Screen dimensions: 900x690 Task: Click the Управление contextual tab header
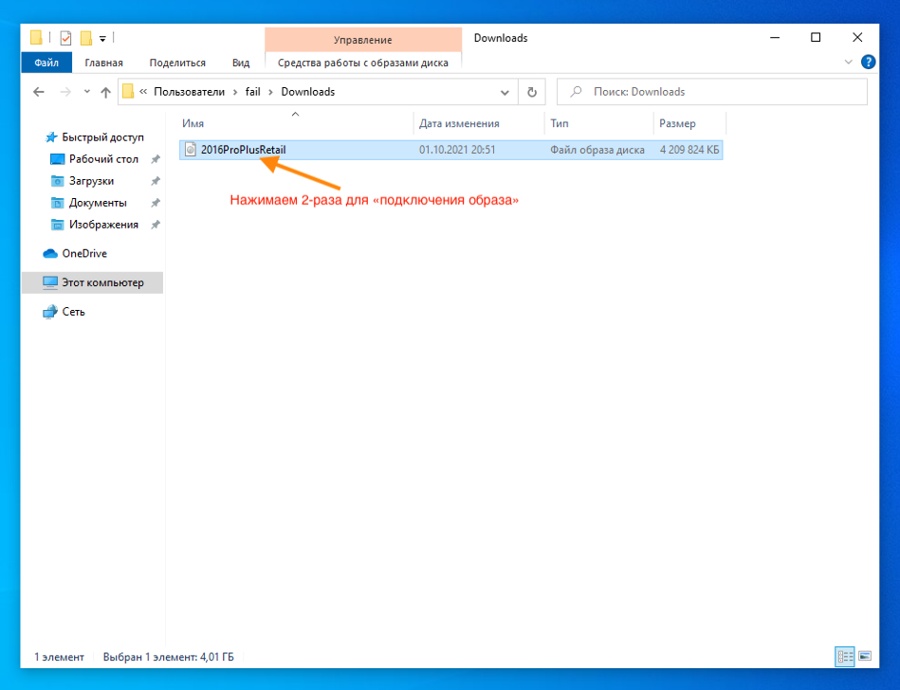tap(363, 40)
